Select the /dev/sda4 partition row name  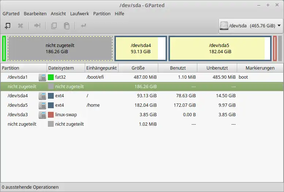[18, 96]
